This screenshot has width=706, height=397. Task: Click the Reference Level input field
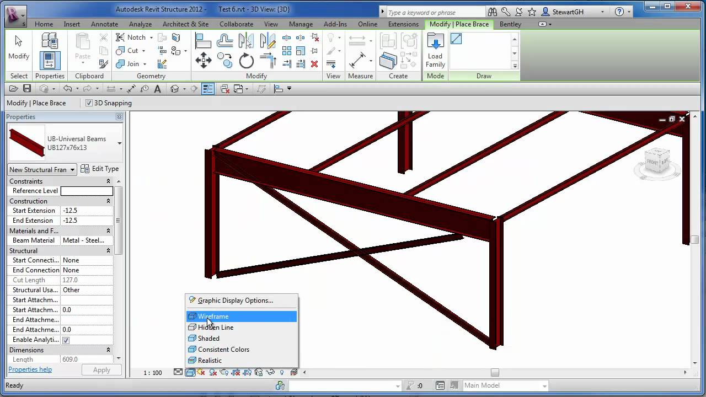point(87,191)
